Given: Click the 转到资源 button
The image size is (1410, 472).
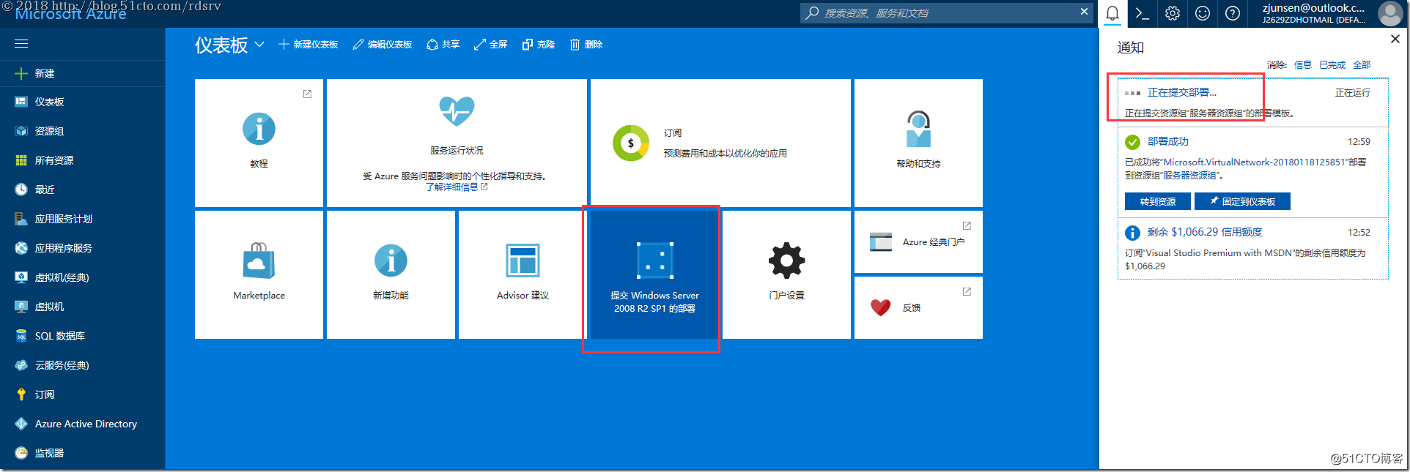Looking at the screenshot, I should pos(1158,201).
